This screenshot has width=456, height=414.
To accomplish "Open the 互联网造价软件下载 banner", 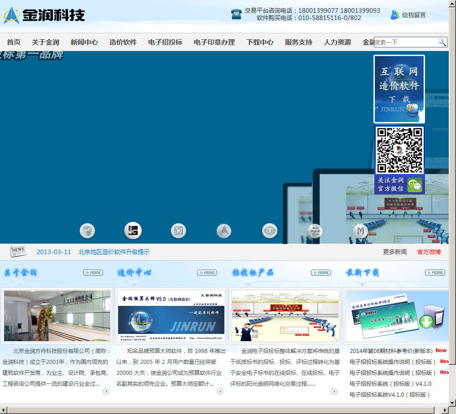I will (399, 89).
